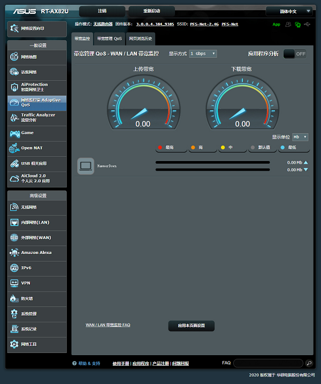Open AiCloud 2.0 cloud icon
Screen dimensions: 321x384
coord(14,179)
